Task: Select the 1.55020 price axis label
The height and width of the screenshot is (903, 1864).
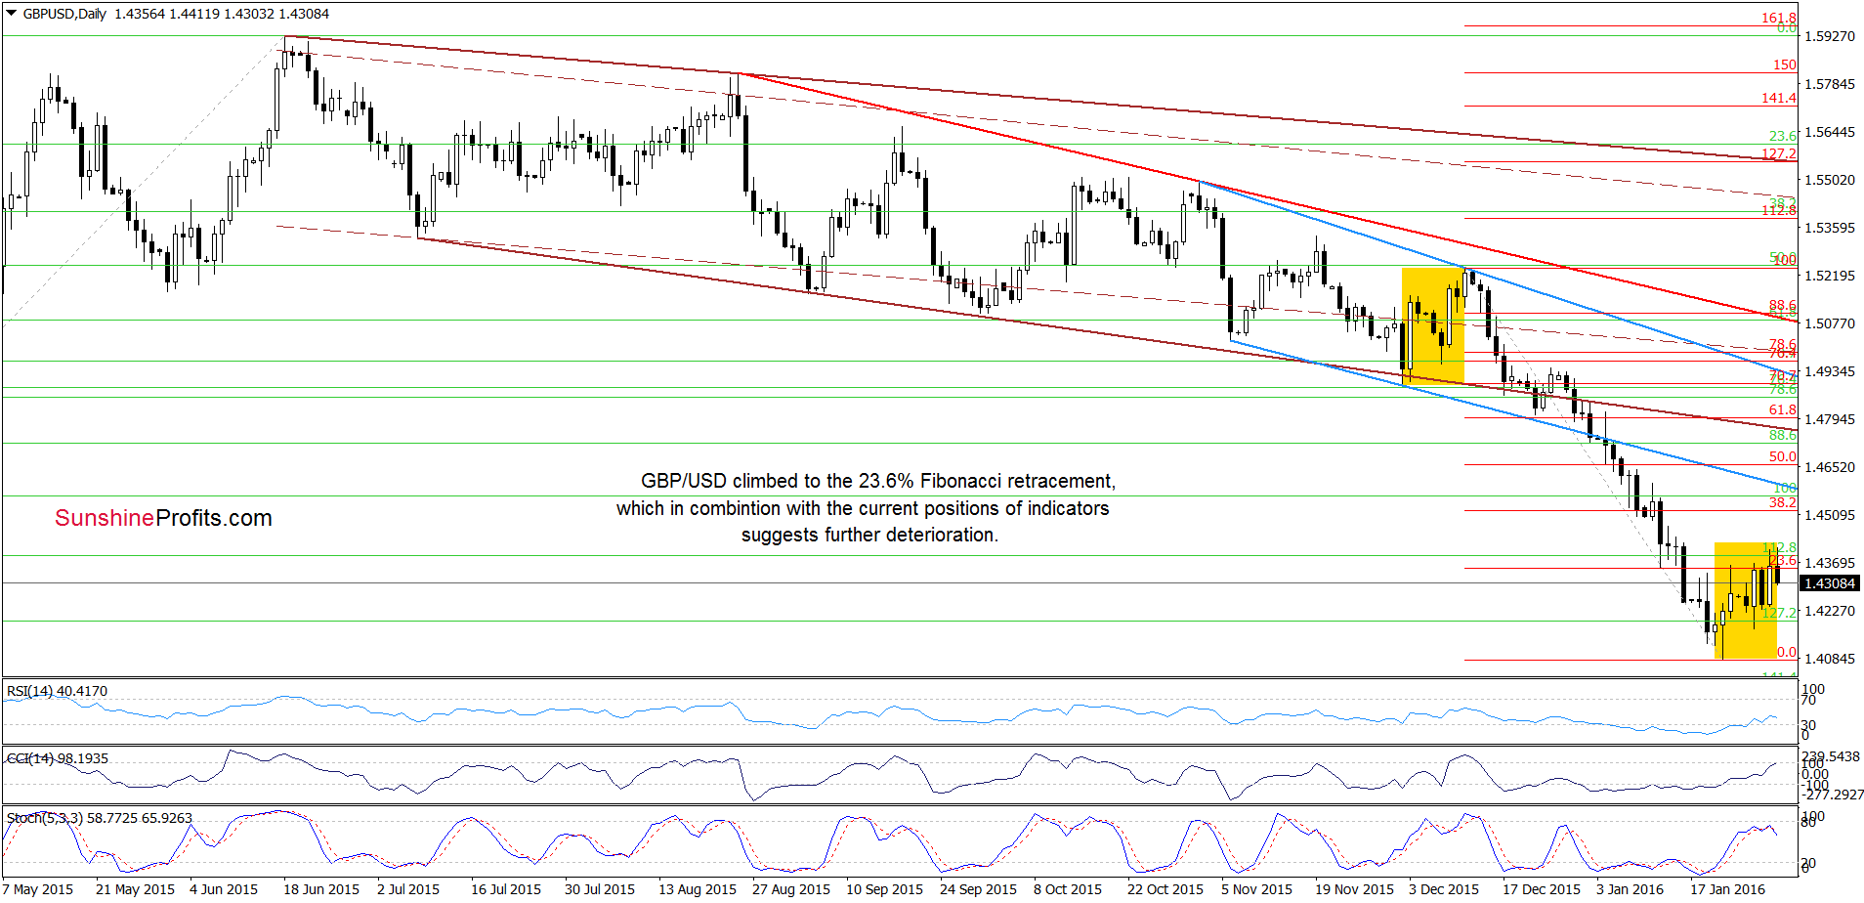Action: click(1829, 180)
